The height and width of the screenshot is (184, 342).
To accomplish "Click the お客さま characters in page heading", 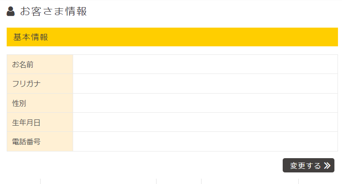I will click(42, 11).
